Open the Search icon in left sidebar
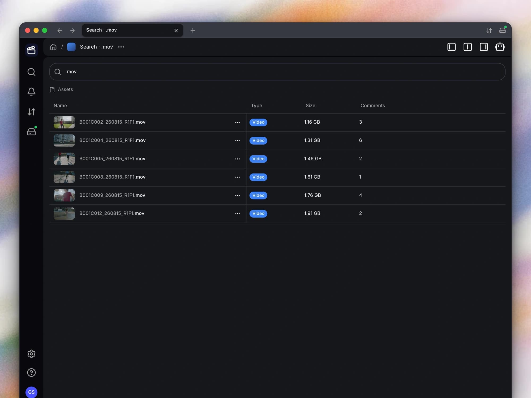Viewport: 531px width, 398px height. click(x=31, y=72)
